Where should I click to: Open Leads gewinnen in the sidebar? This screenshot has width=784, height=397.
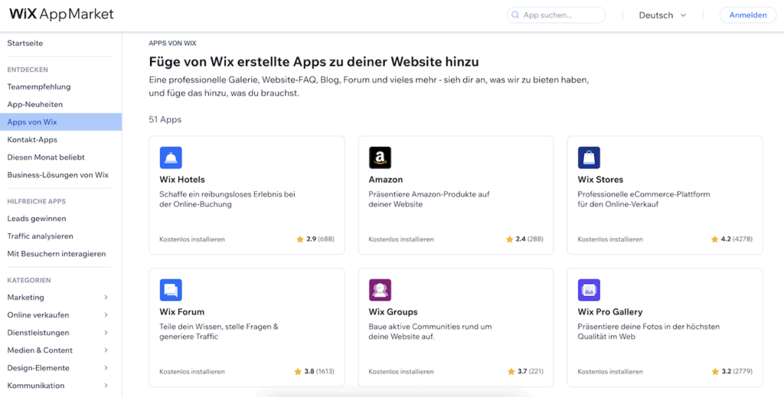point(37,219)
